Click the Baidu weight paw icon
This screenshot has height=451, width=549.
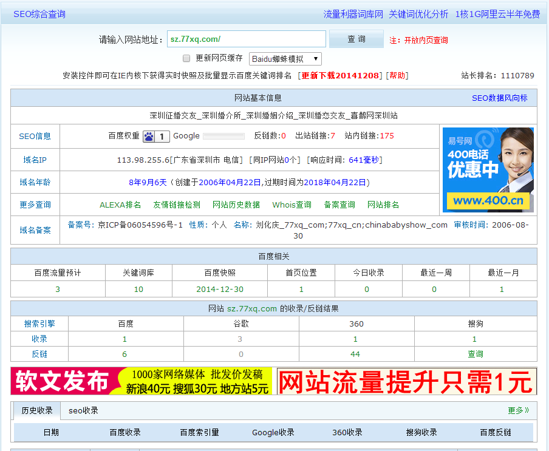tap(149, 137)
